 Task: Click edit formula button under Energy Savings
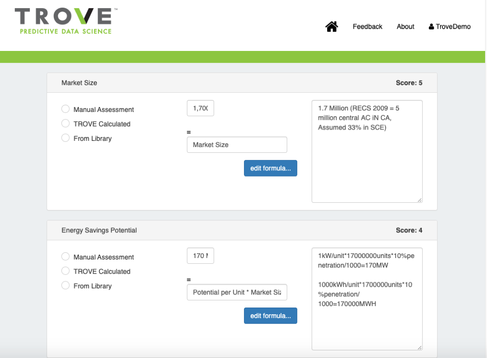pos(270,316)
